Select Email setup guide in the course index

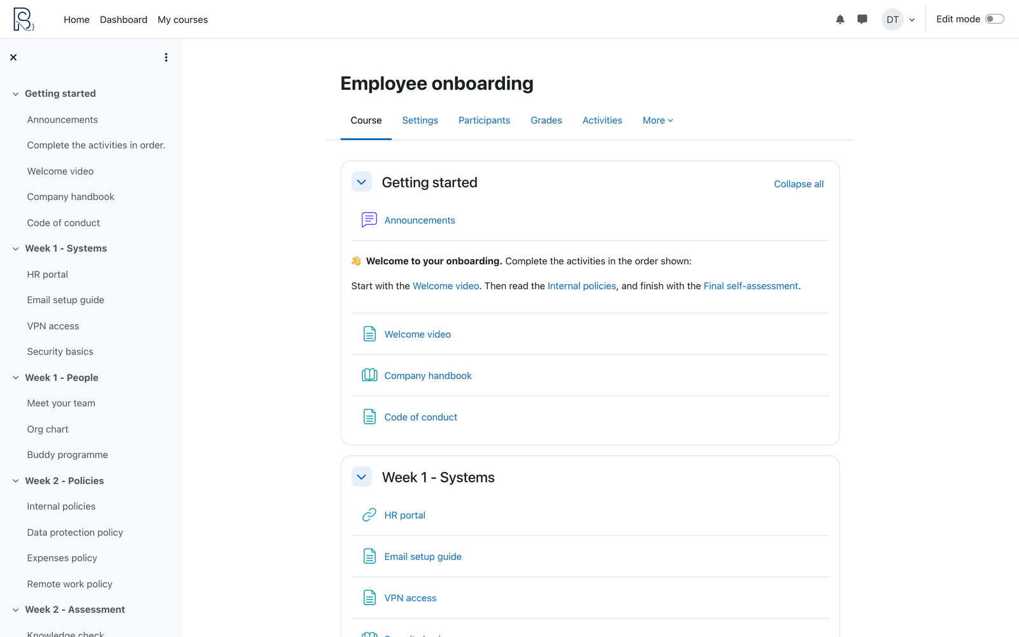tap(66, 300)
